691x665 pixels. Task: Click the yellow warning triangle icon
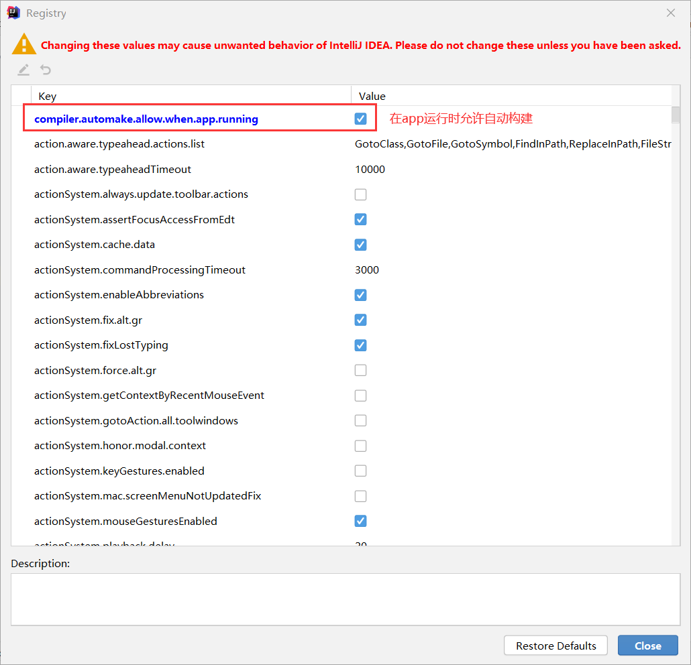click(23, 44)
